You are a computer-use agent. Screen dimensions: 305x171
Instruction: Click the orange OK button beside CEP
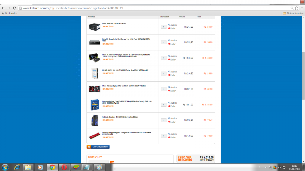point(112,162)
